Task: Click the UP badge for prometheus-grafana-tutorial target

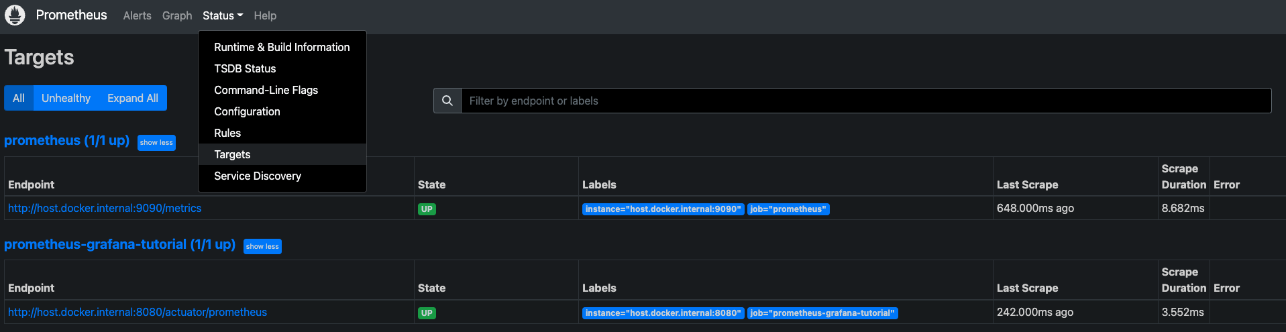Action: pos(427,313)
